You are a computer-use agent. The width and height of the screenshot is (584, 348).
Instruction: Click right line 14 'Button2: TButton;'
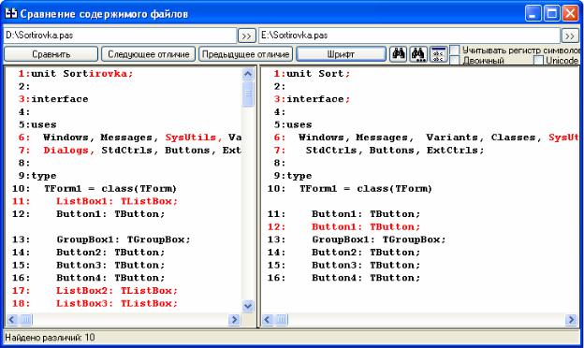[x=366, y=253]
